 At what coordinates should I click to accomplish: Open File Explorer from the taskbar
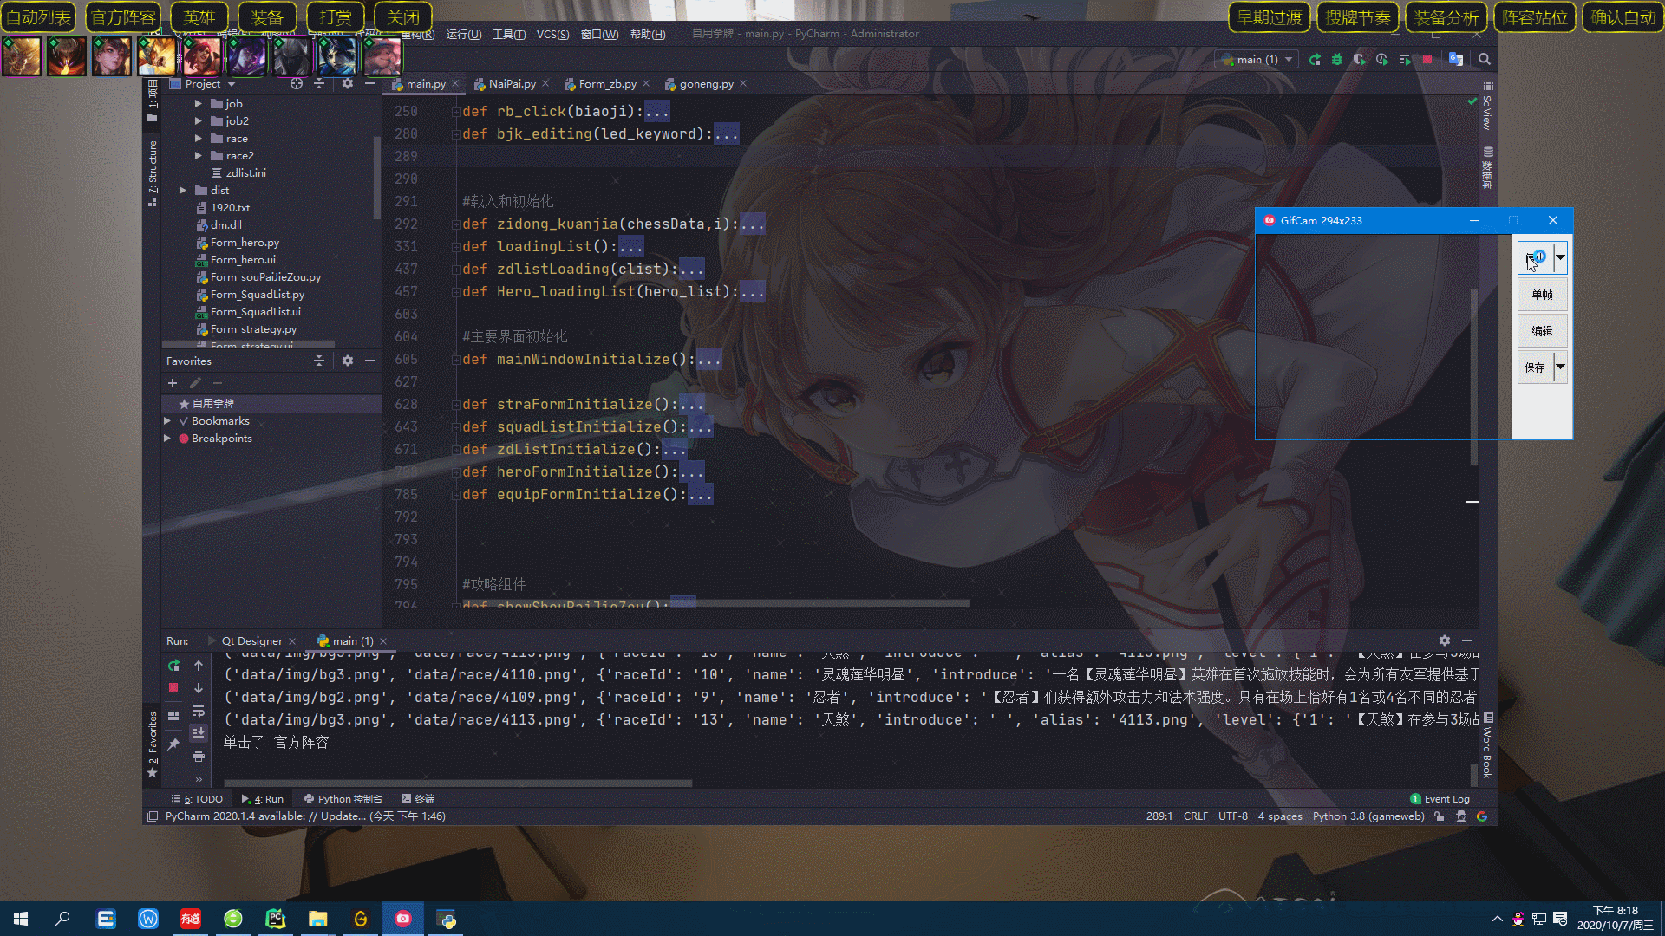pyautogui.click(x=318, y=919)
